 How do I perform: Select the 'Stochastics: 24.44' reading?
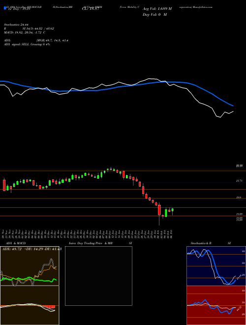pyautogui.click(x=15, y=25)
